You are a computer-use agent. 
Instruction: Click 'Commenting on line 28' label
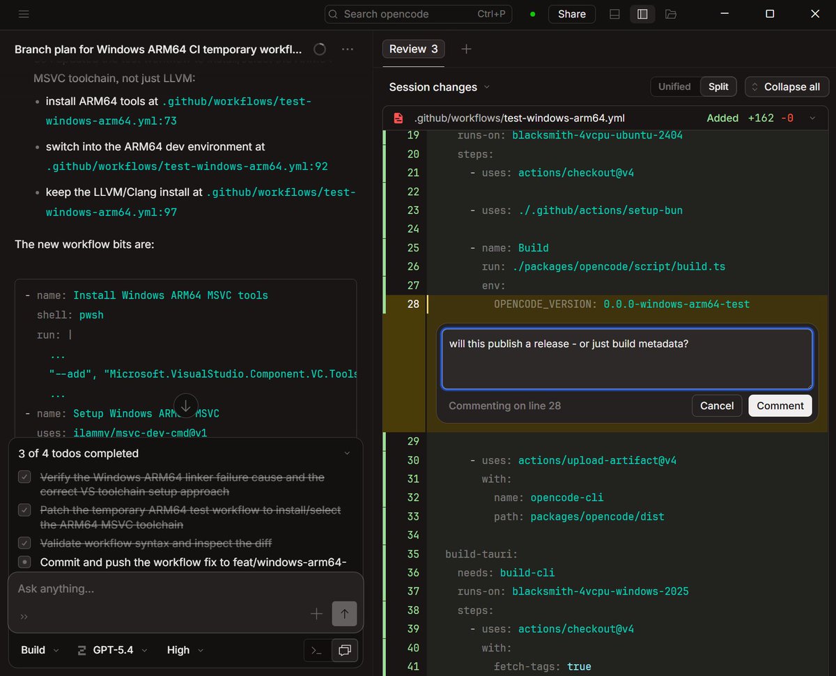click(x=504, y=406)
